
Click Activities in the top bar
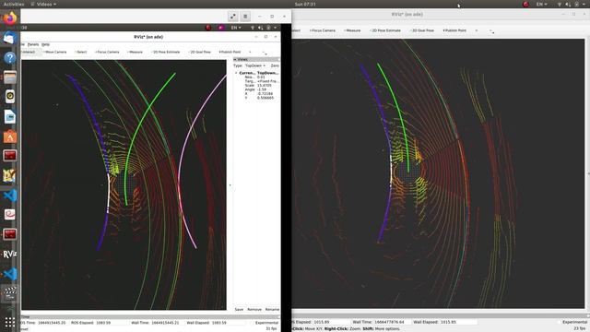tap(14, 4)
